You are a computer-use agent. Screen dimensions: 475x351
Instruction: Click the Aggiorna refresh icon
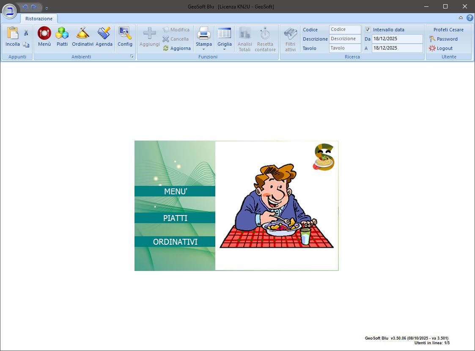click(x=166, y=48)
